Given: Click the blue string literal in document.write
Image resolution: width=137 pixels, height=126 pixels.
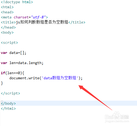Looking at the screenshot, I should [x=60, y=78].
